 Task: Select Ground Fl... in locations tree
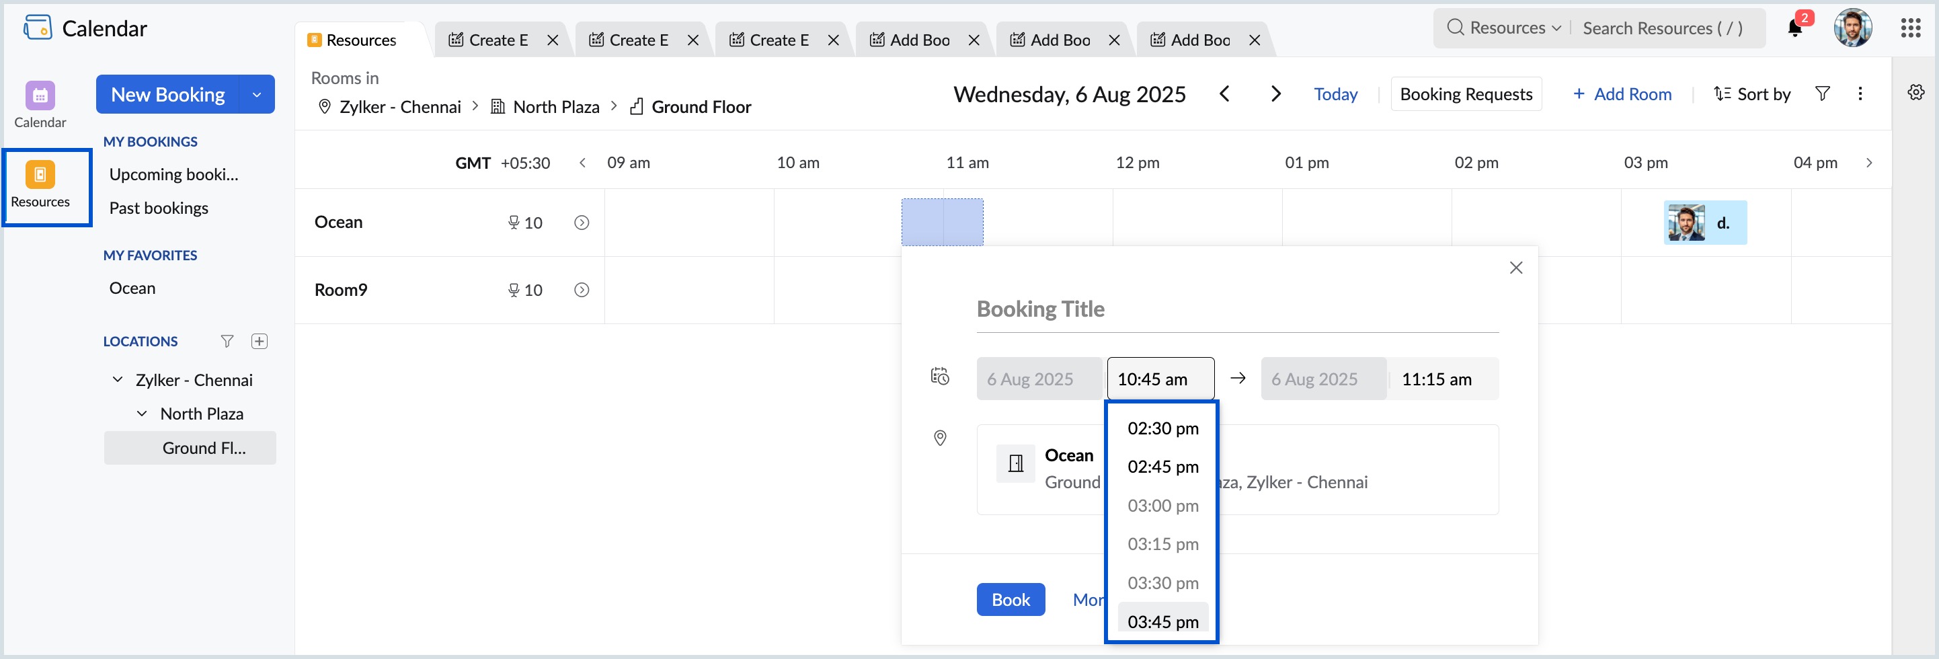(x=190, y=448)
